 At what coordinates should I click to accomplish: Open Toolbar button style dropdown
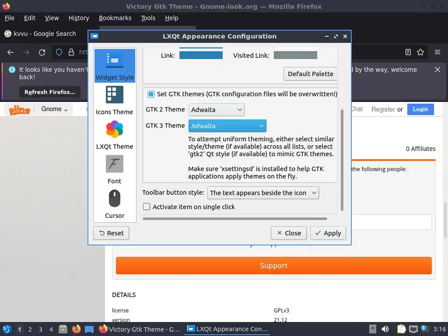pyautogui.click(x=263, y=193)
